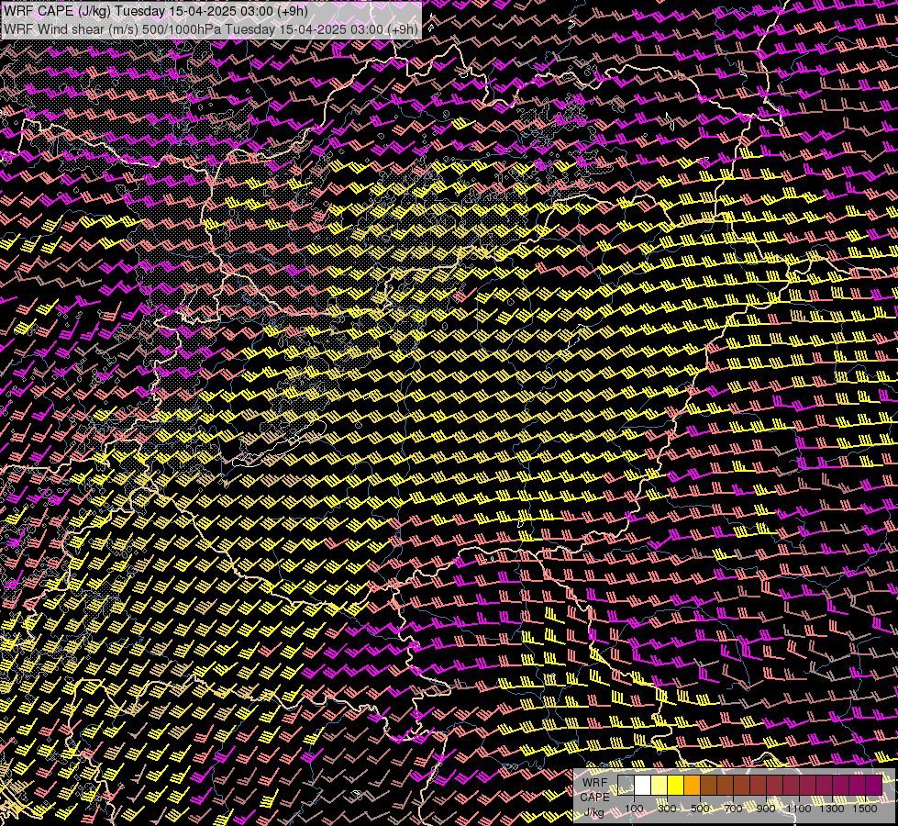The width and height of the screenshot is (898, 826).
Task: Click the white swatch in the CAPE legend
Action: point(643,786)
